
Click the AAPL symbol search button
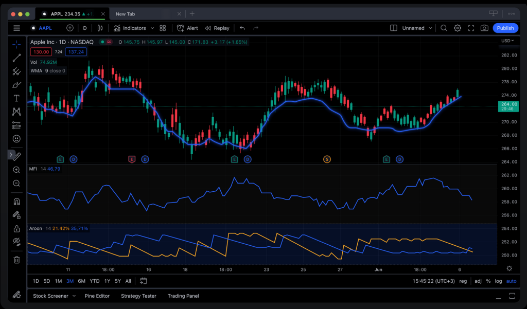(42, 28)
